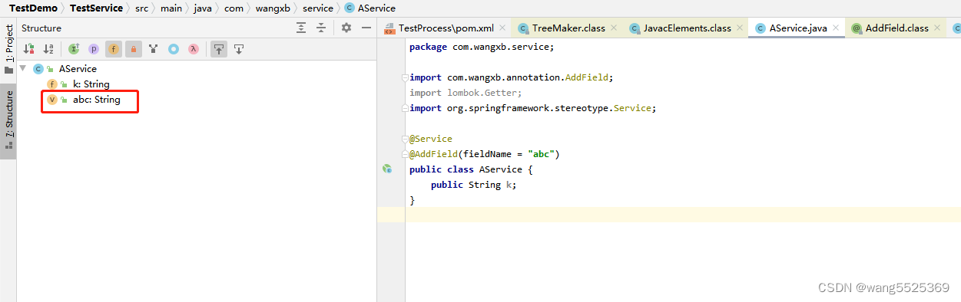
Task: Click the class name AService in code
Action: tap(501, 169)
